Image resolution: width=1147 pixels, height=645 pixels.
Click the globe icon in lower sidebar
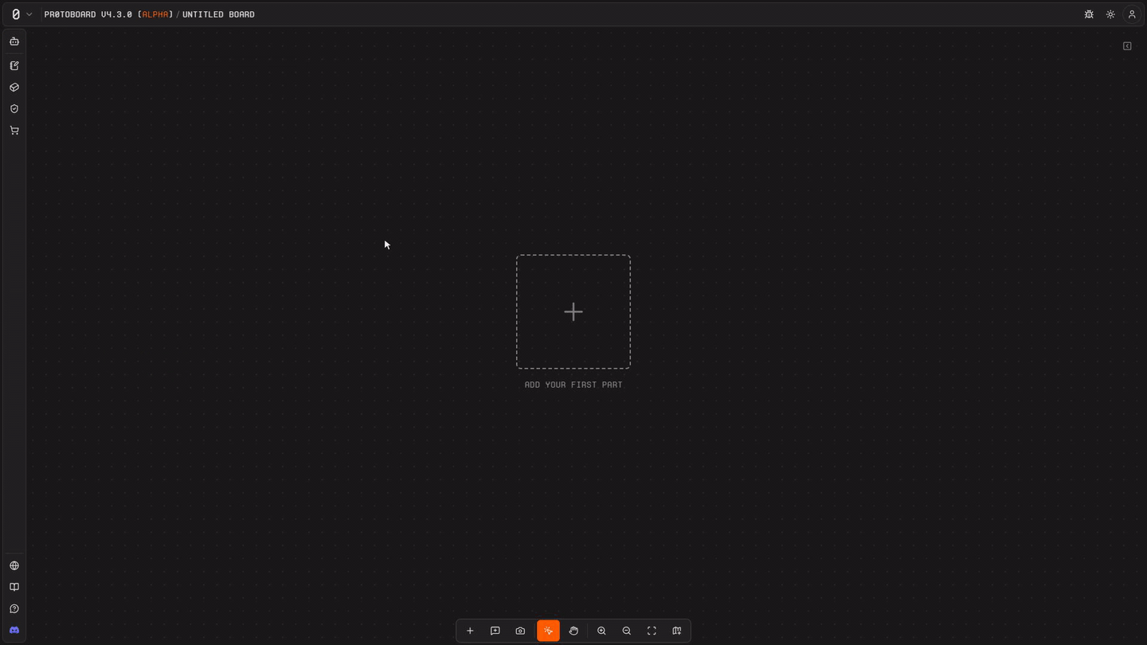14,565
